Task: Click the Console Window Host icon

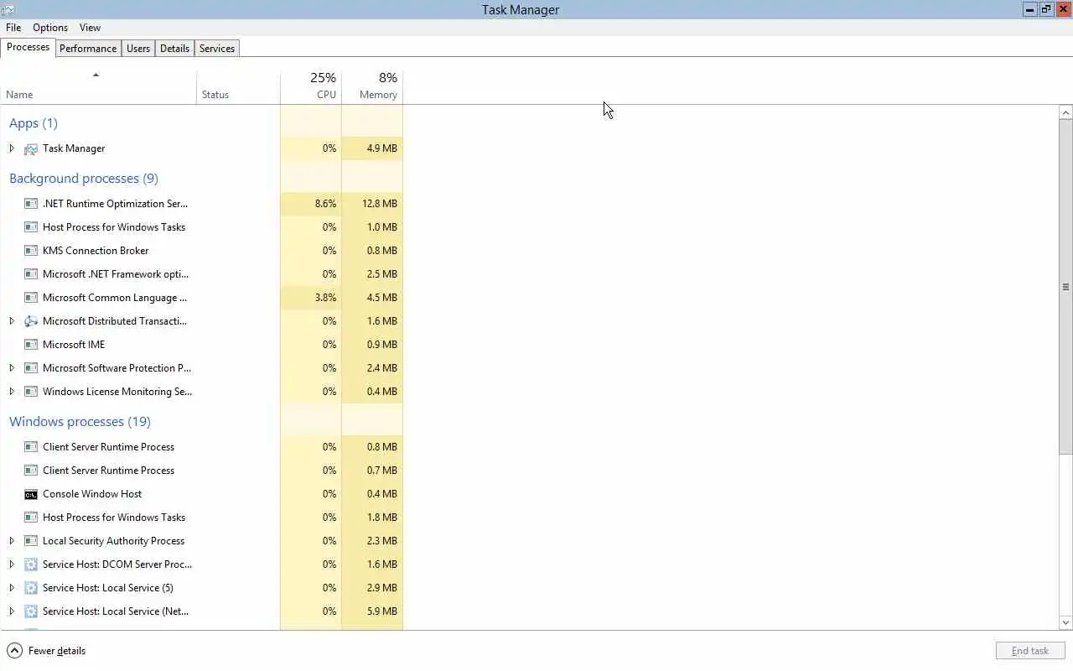Action: [31, 494]
